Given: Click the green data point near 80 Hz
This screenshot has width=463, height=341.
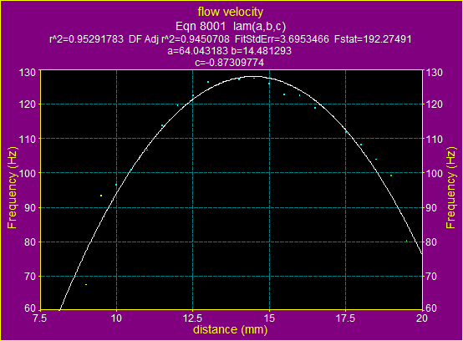Looking at the screenshot, I should (407, 241).
